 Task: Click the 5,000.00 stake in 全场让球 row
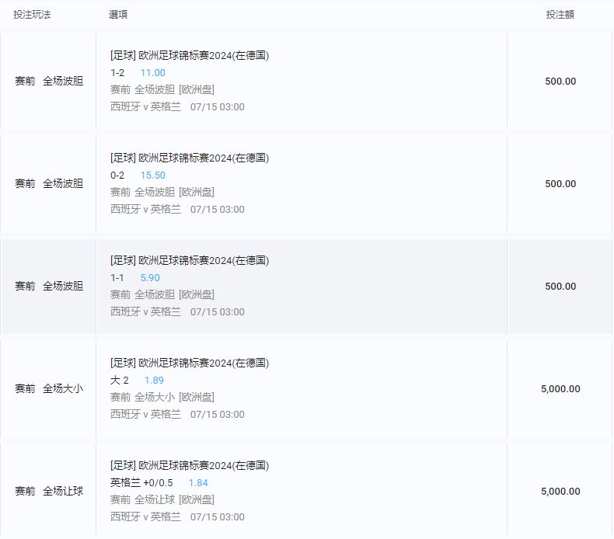[560, 492]
